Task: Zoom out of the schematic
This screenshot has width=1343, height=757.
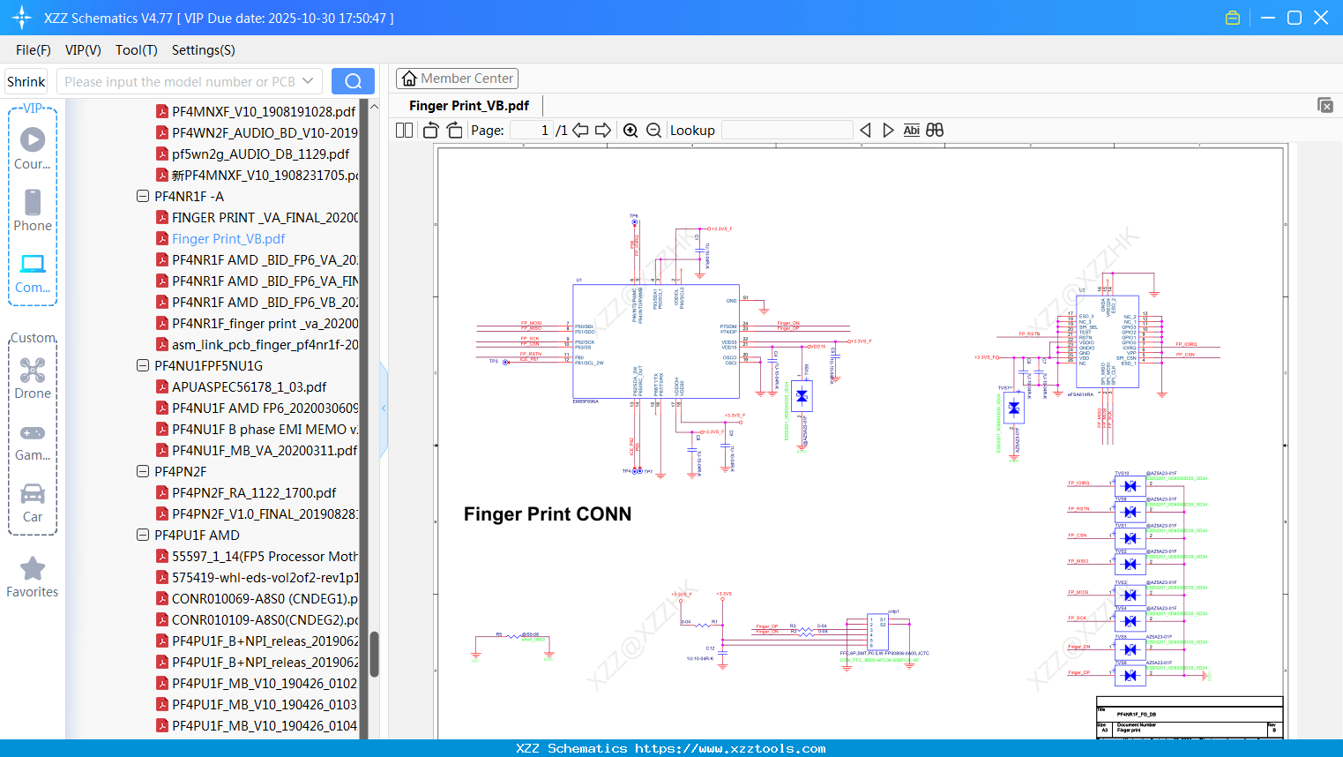Action: coord(653,131)
